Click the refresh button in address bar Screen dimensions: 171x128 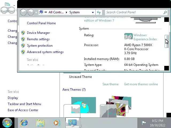coord(99,12)
